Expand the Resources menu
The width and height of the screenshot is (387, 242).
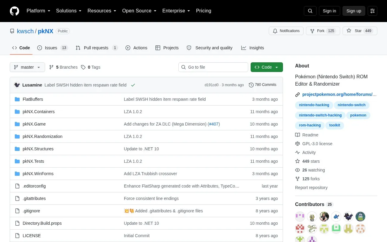coord(102,11)
